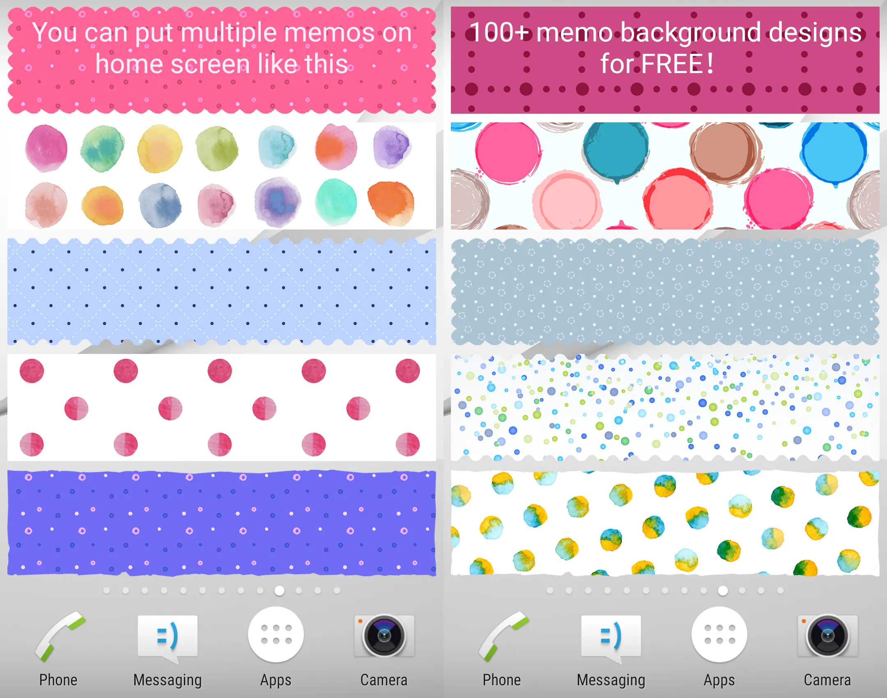The height and width of the screenshot is (698, 887).
Task: Select the blue dotted pattern memo background
Action: (222, 288)
